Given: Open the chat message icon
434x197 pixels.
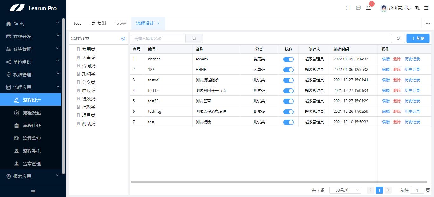Looking at the screenshot, I should 358,8.
